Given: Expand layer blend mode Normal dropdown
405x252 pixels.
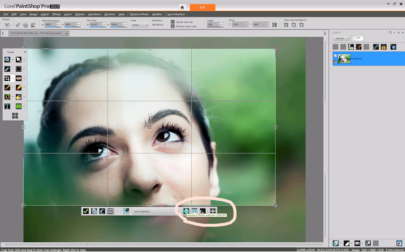Looking at the screenshot, I should 341,39.
